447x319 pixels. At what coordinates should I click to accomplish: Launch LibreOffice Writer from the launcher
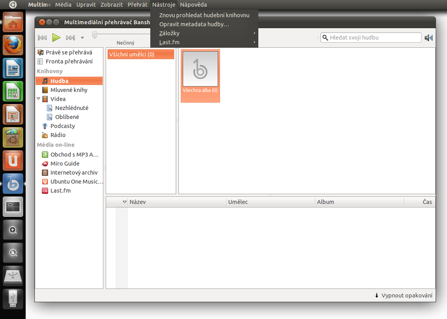(x=13, y=68)
